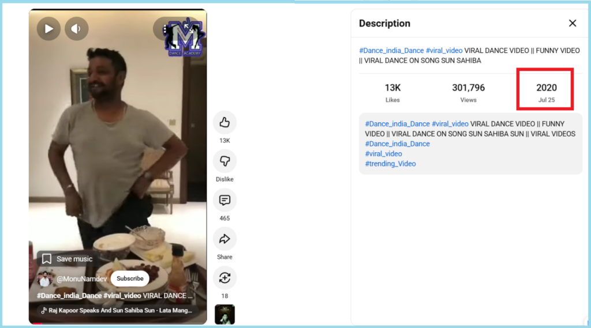
Task: Play the Shorts video
Action: 48,29
